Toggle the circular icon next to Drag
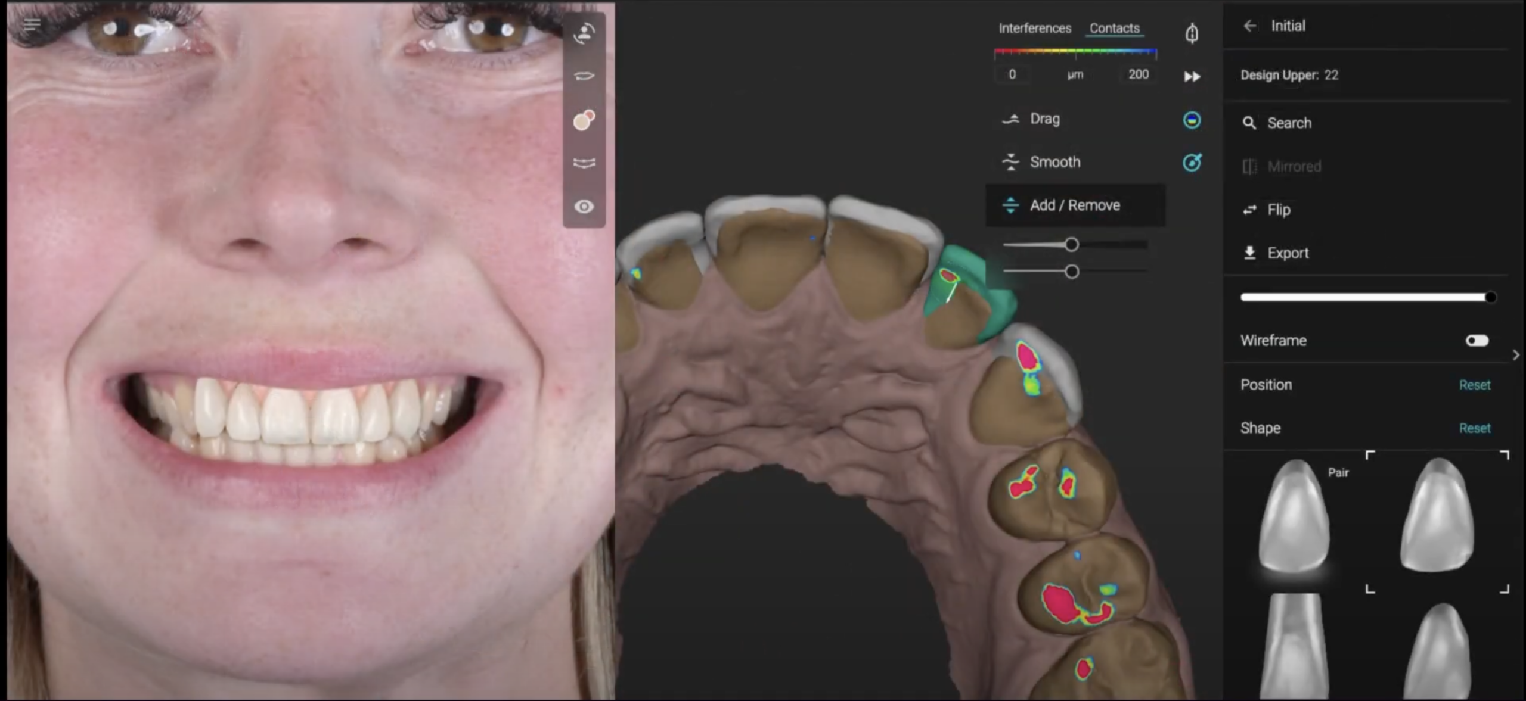Image resolution: width=1526 pixels, height=701 pixels. click(x=1192, y=120)
